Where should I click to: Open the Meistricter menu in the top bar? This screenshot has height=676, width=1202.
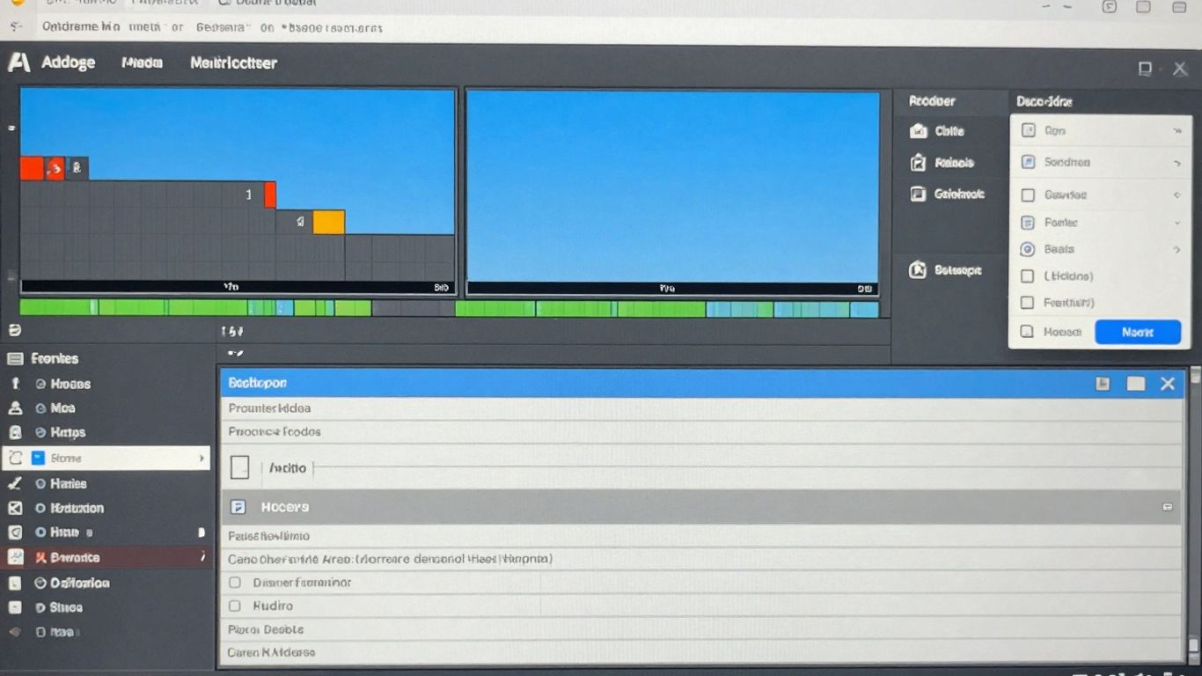coord(233,62)
